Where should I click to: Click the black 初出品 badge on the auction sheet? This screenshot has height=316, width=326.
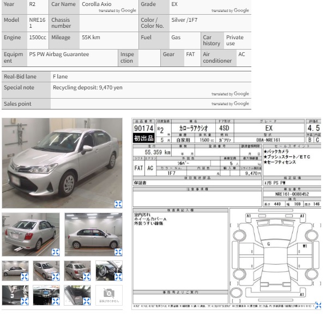[x=144, y=138]
